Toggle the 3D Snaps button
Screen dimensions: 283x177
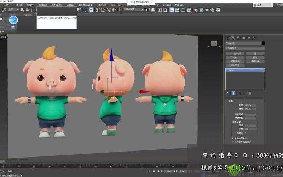98,10
